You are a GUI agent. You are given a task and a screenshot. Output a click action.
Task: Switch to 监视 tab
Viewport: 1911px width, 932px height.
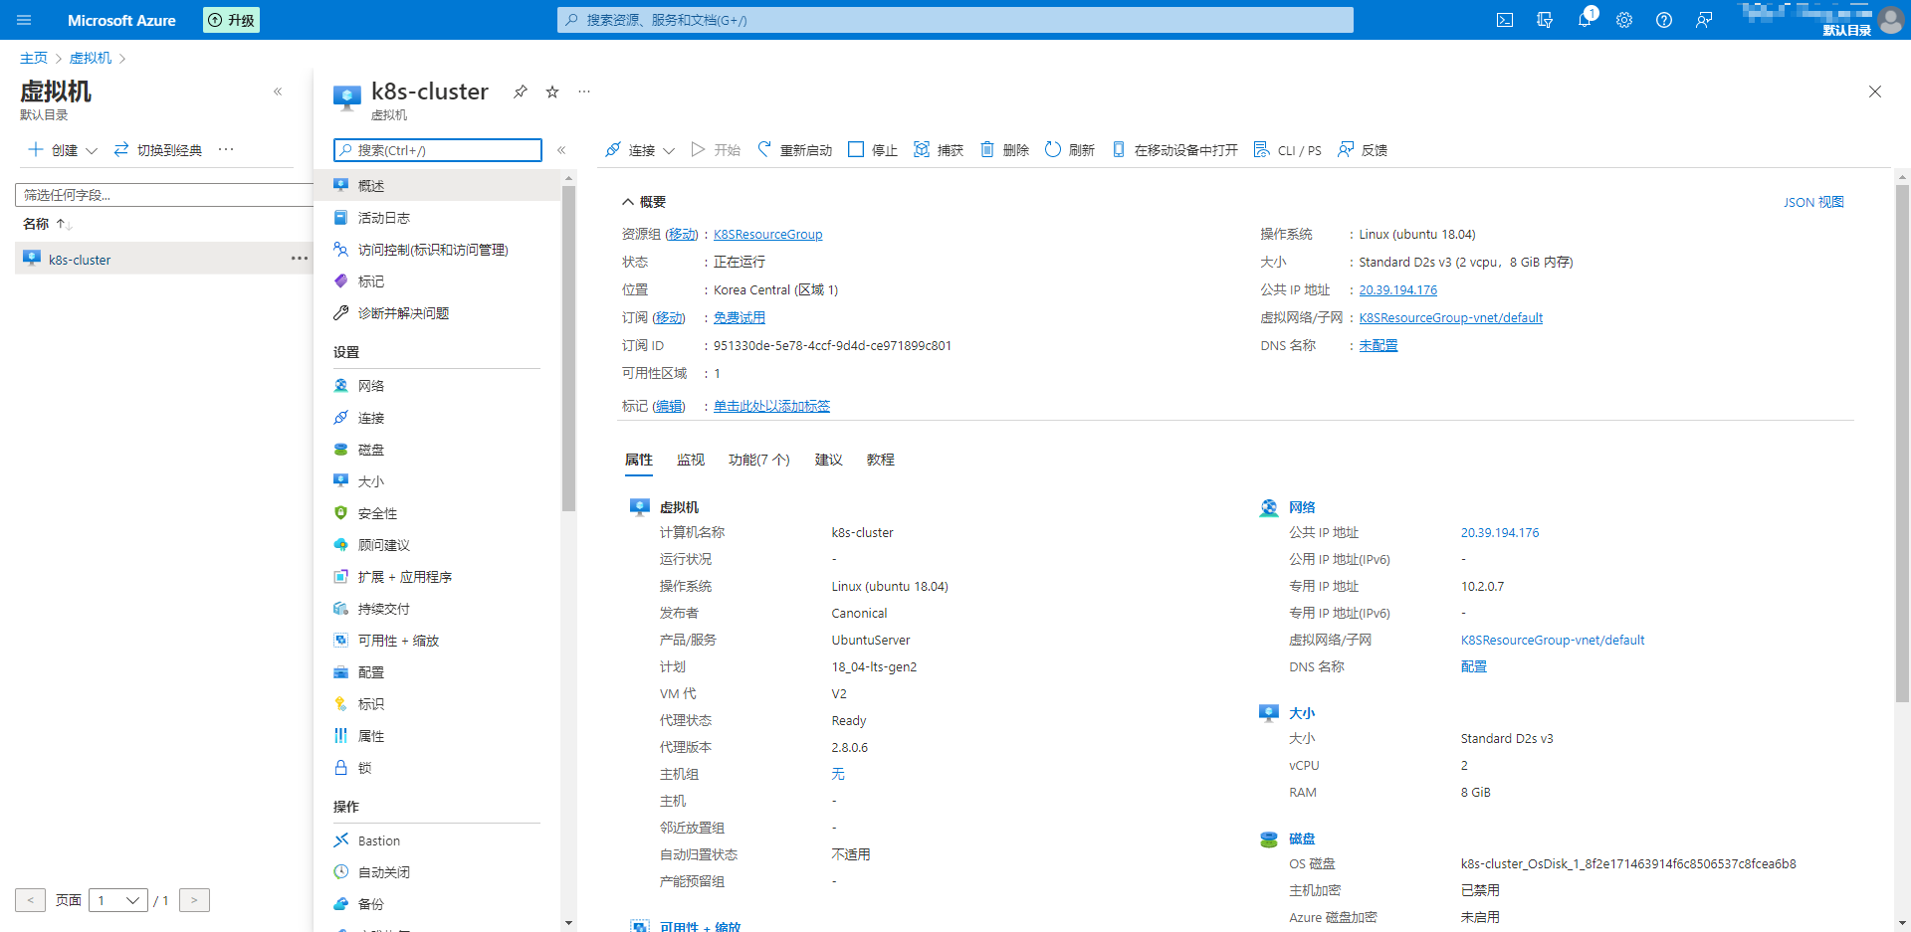(691, 460)
